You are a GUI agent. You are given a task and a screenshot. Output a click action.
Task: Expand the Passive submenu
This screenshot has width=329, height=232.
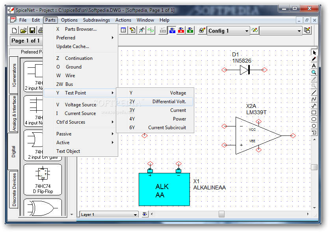80,134
